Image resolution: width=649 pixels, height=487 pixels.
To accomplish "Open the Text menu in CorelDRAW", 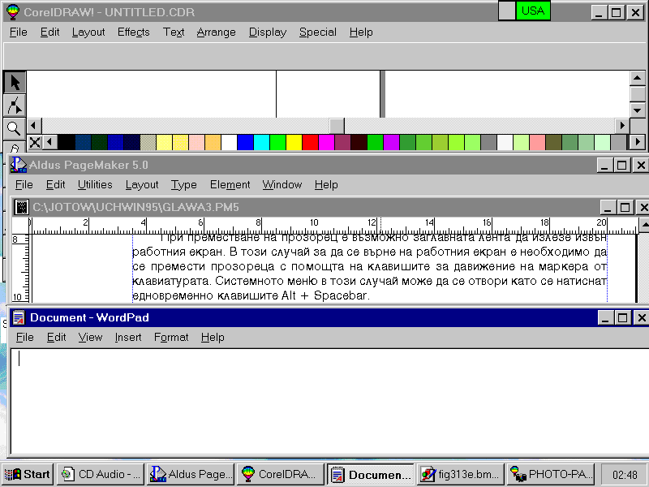I will (174, 32).
